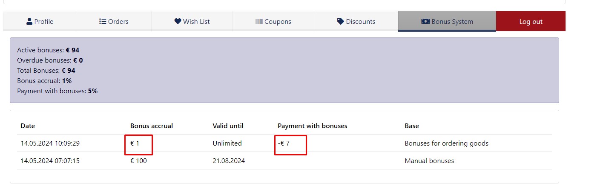The height and width of the screenshot is (189, 603).
Task: Click the list icon beside Orders
Action: tap(103, 21)
